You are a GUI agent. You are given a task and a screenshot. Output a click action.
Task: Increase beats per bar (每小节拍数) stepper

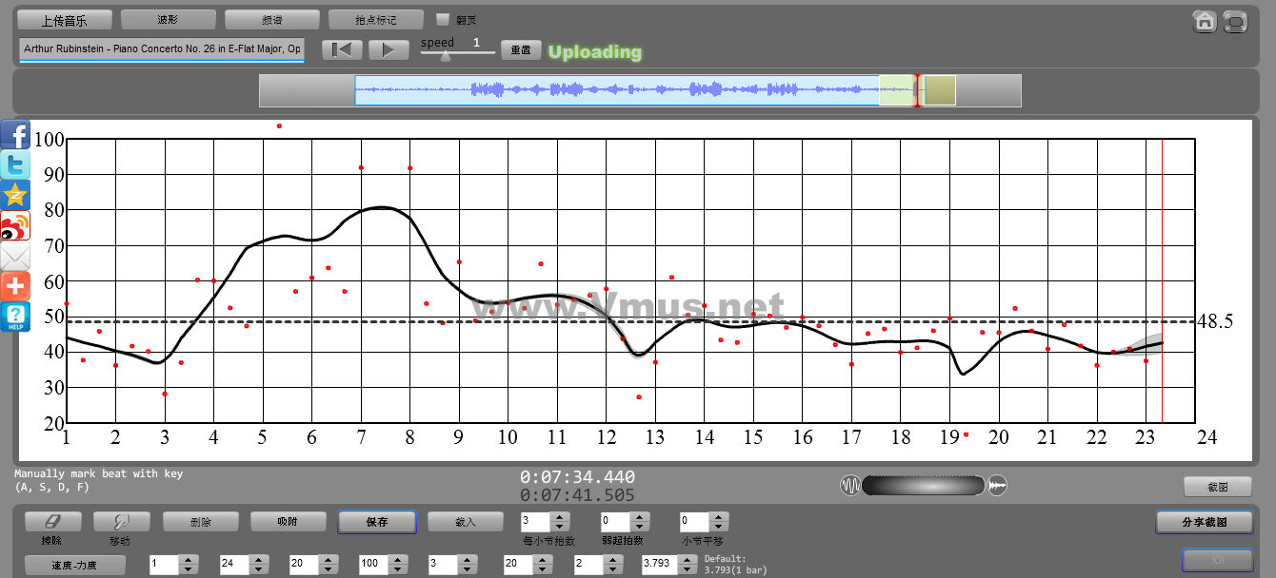(x=560, y=517)
